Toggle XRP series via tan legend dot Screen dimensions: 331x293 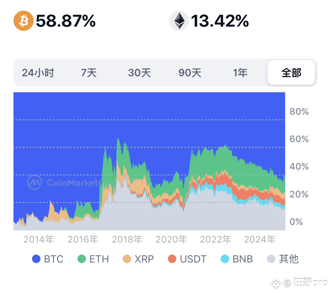[127, 259]
